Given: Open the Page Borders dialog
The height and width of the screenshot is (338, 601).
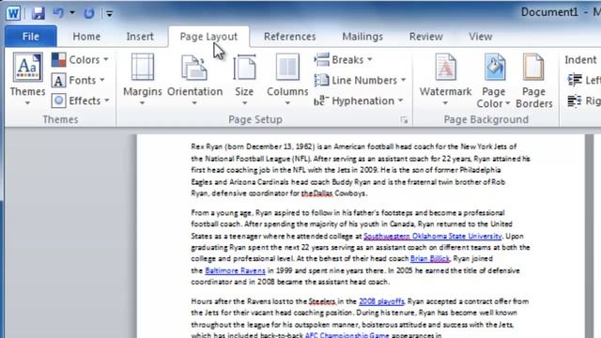Looking at the screenshot, I should (x=534, y=81).
